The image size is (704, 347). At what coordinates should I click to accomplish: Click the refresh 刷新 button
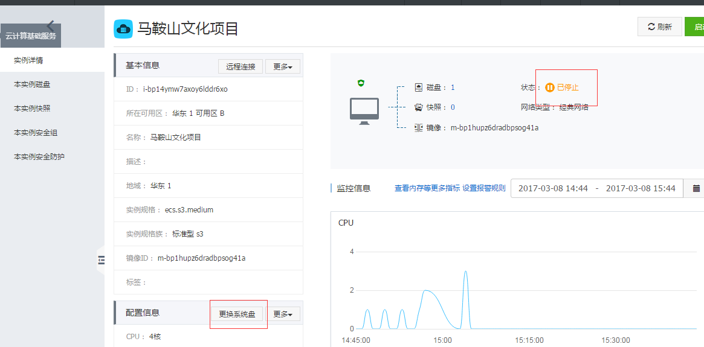tap(660, 27)
